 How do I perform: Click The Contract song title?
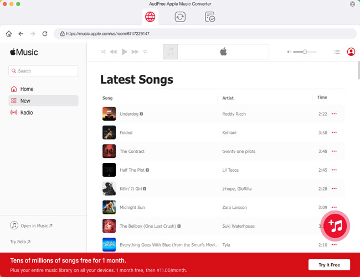tap(132, 151)
